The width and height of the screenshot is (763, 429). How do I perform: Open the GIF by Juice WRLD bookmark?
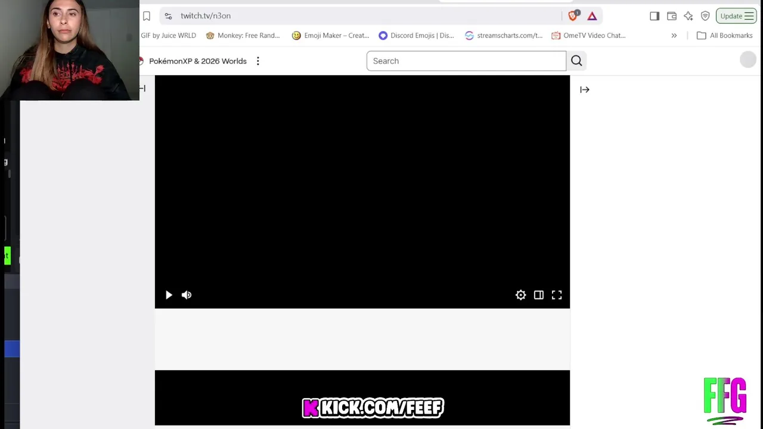[168, 36]
